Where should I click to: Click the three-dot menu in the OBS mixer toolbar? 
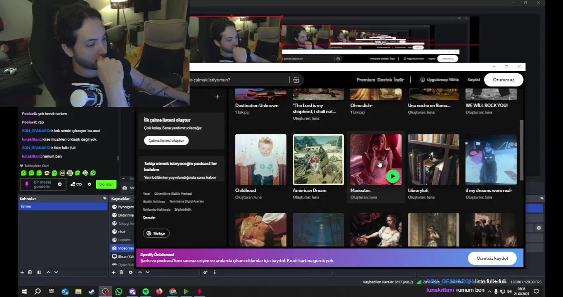215,272
